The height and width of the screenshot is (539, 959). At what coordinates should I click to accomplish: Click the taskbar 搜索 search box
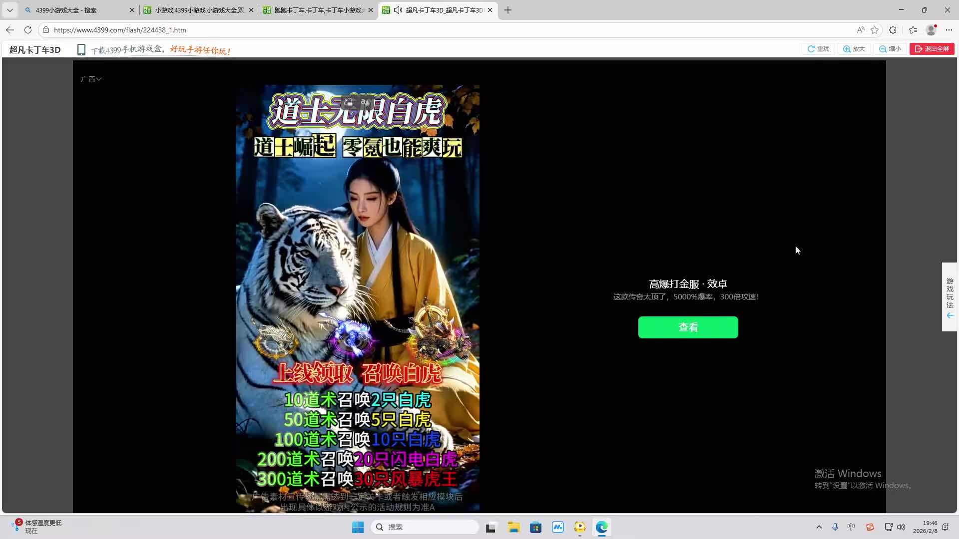pos(425,527)
